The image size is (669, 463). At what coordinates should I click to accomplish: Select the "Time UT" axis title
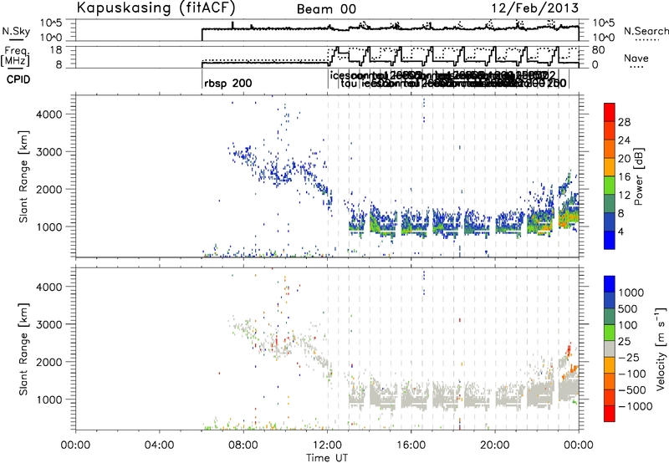[x=327, y=457]
